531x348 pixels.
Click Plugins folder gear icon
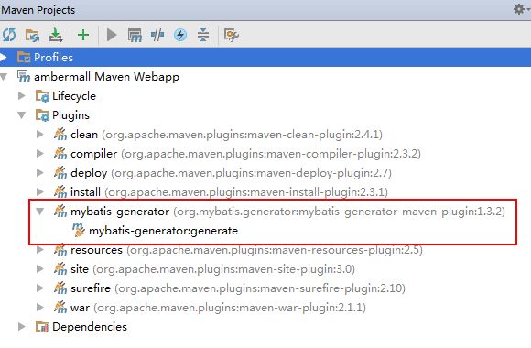[42, 115]
